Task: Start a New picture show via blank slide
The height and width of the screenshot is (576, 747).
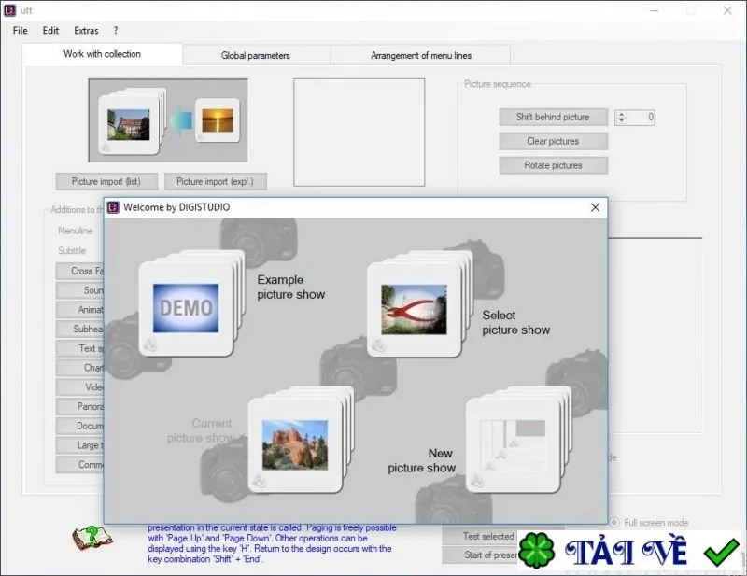Action: (x=518, y=440)
